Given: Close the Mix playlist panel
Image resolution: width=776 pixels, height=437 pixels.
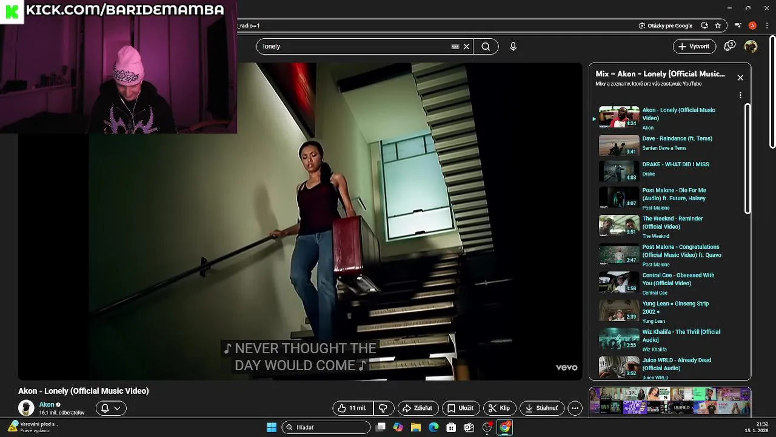Looking at the screenshot, I should (740, 78).
